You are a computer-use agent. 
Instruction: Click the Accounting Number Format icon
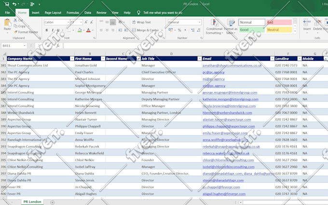tap(170, 30)
